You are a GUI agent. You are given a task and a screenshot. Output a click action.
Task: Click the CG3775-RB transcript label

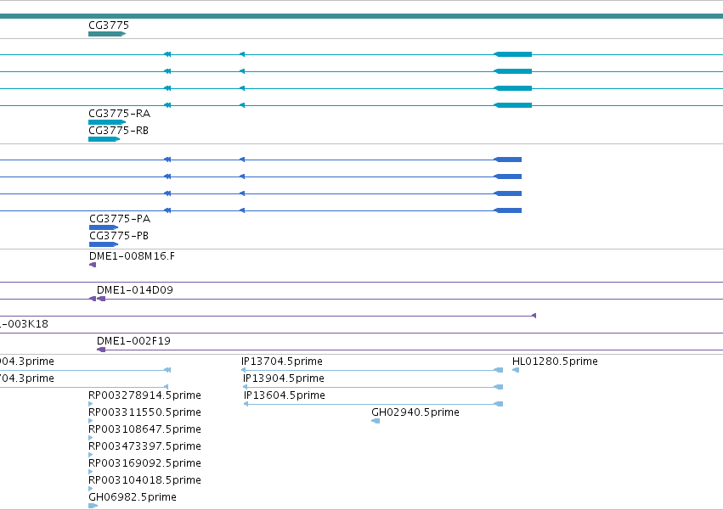click(x=118, y=131)
